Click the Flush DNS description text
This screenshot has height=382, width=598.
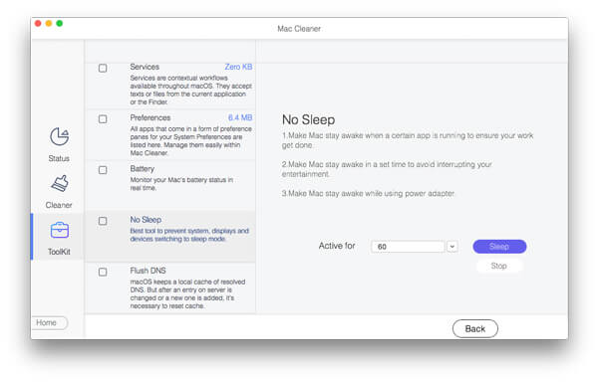pyautogui.click(x=187, y=293)
